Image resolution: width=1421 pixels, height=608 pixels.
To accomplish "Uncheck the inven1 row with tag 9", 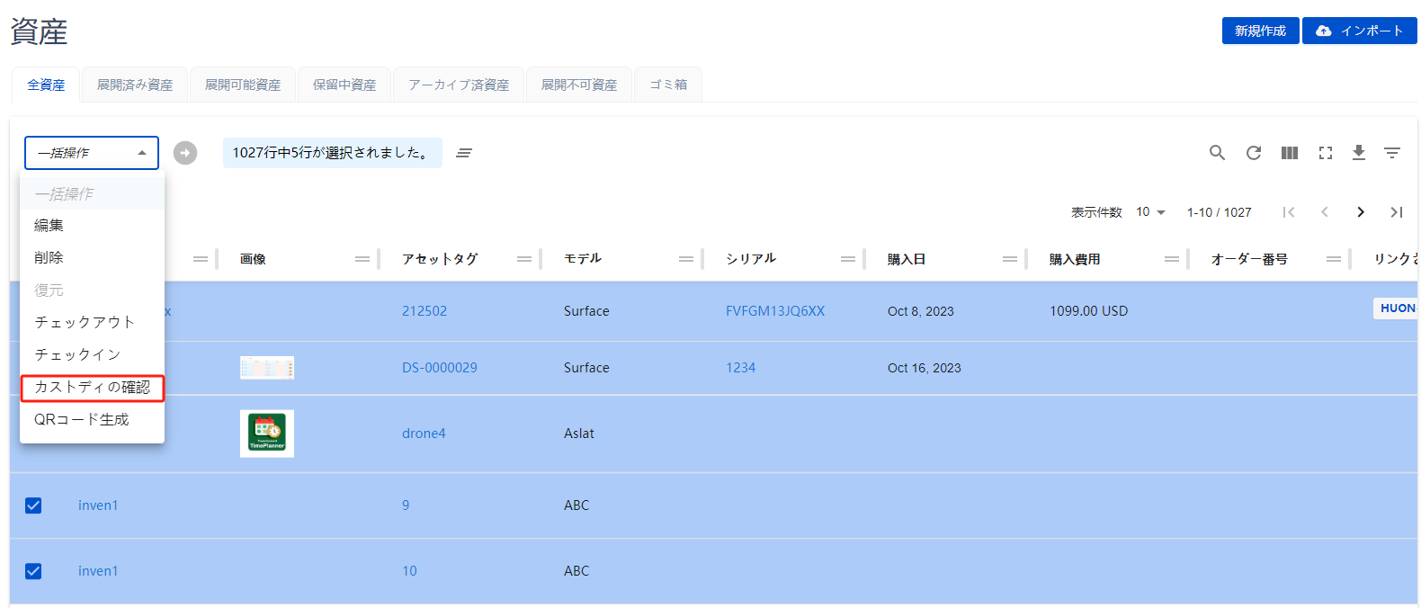I will coord(33,505).
